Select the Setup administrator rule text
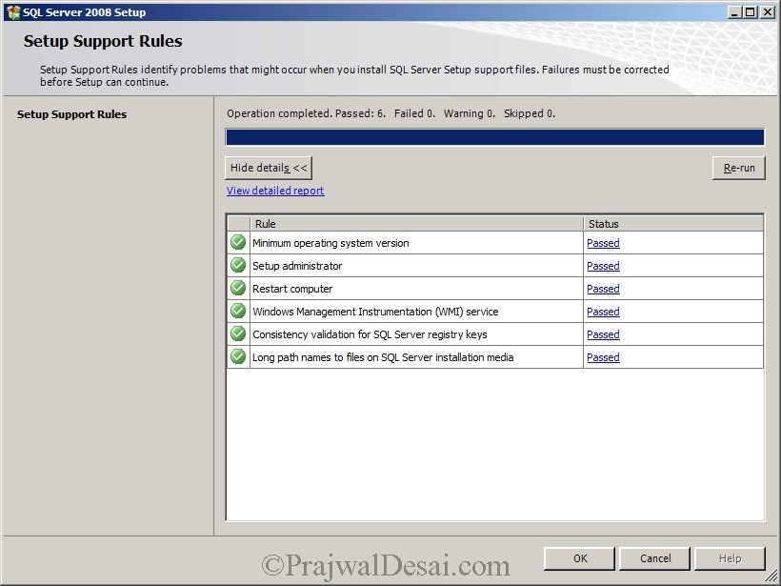This screenshot has height=586, width=781. pos(297,266)
